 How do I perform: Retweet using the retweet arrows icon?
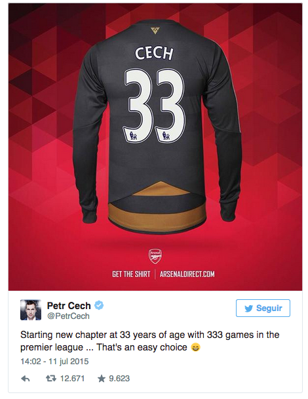pos(51,379)
